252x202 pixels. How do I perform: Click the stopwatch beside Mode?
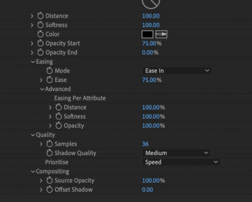pyautogui.click(x=50, y=71)
